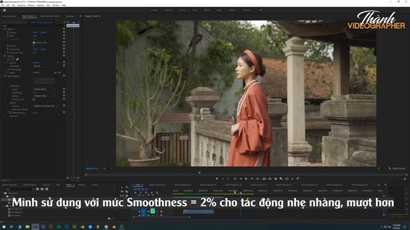Image resolution: width=410 pixels, height=230 pixels.
Task: Open the Sequence menu
Action: [x=21, y=5]
